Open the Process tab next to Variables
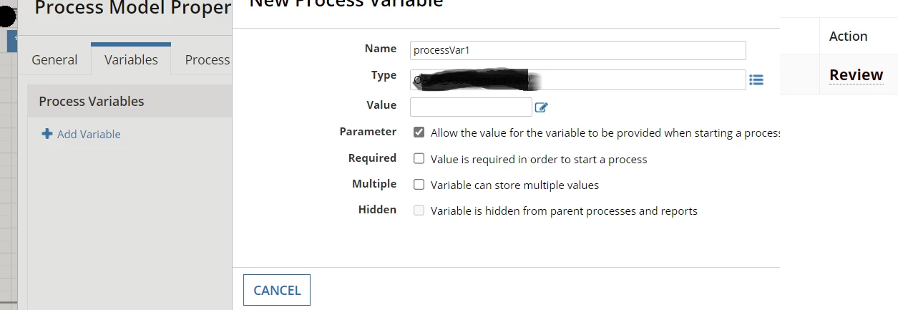The width and height of the screenshot is (898, 310). [207, 59]
